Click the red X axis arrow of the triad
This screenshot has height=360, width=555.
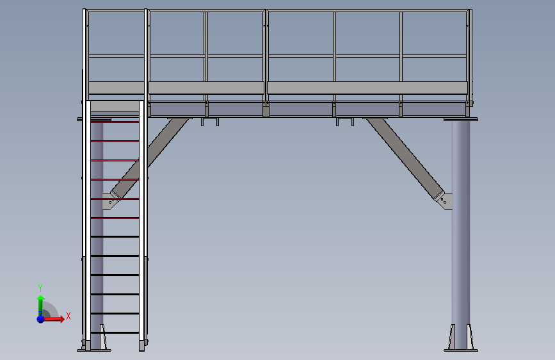54,319
